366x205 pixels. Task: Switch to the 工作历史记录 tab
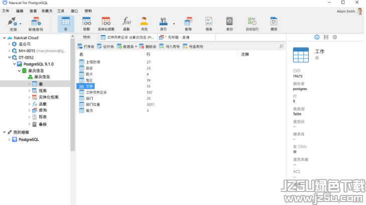(128, 37)
